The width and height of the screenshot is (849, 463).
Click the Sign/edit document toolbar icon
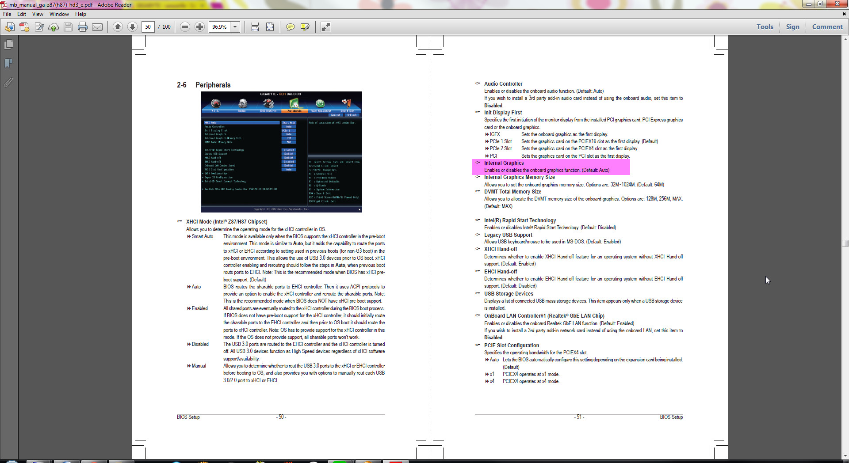pyautogui.click(x=39, y=27)
